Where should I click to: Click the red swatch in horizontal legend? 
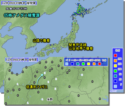coord(99,64)
